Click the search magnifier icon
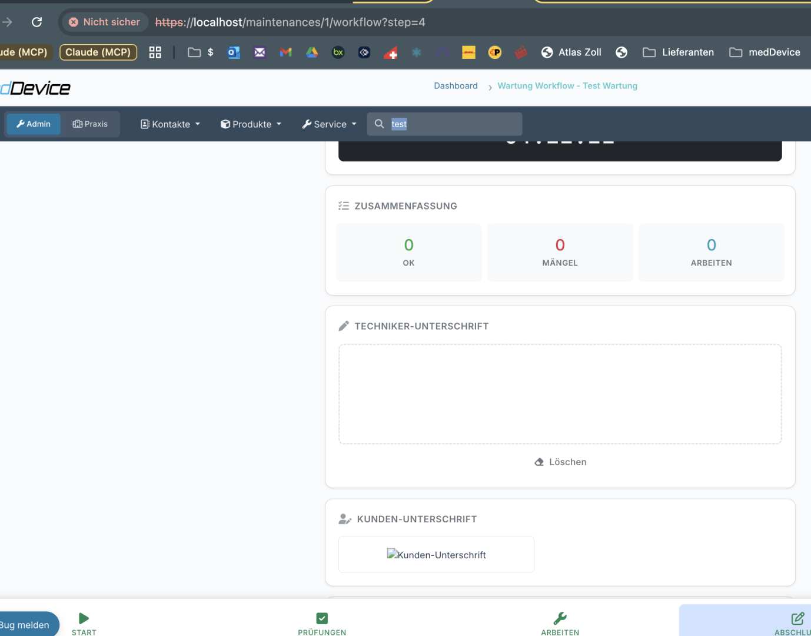This screenshot has height=636, width=811. [380, 124]
